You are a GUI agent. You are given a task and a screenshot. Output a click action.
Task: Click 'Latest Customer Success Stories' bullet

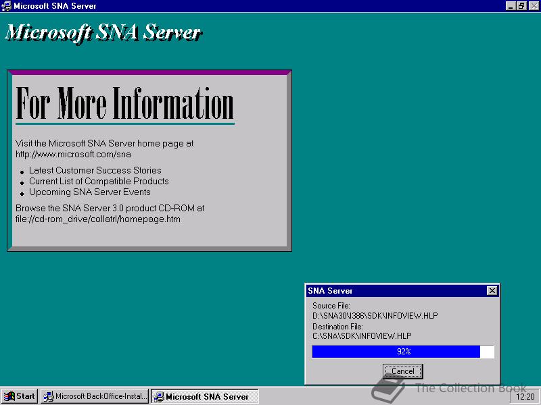[95, 170]
